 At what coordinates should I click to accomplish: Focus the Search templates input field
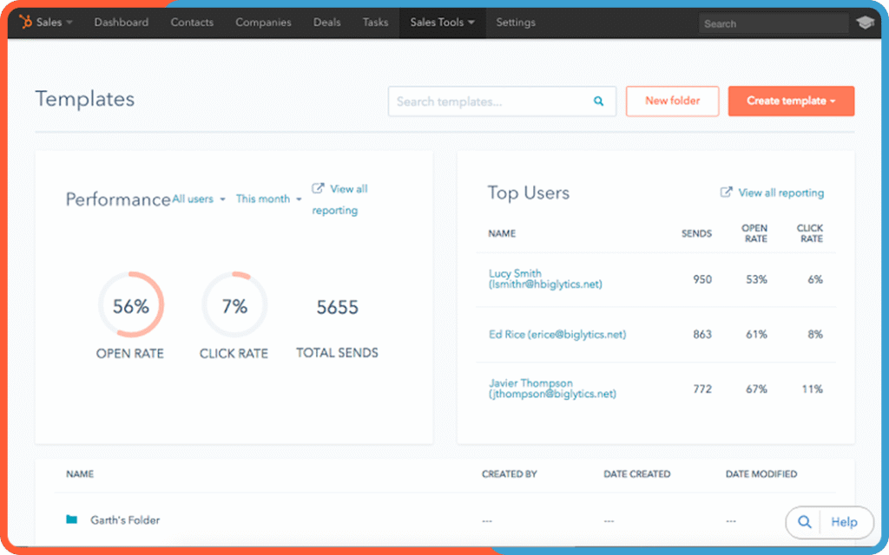[491, 101]
